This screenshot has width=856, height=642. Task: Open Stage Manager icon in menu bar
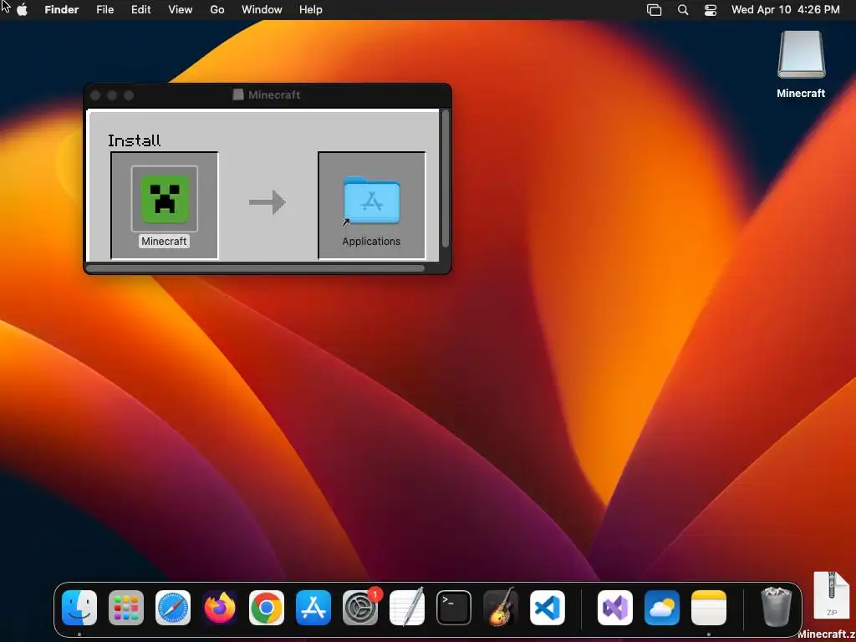coord(654,10)
